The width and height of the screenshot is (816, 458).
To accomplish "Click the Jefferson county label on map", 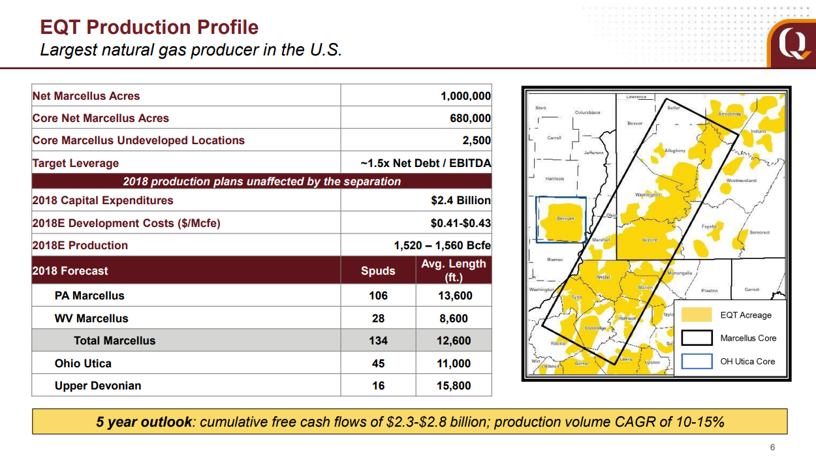I will click(x=593, y=153).
